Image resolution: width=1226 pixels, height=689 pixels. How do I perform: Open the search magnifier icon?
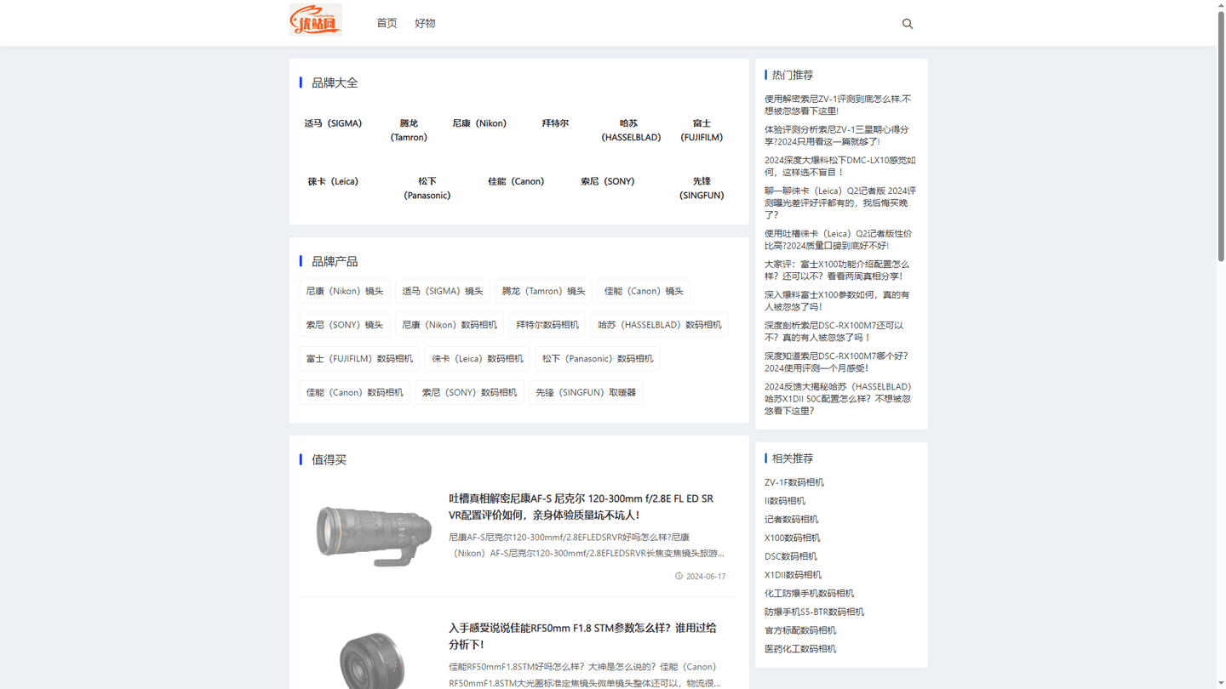[908, 24]
